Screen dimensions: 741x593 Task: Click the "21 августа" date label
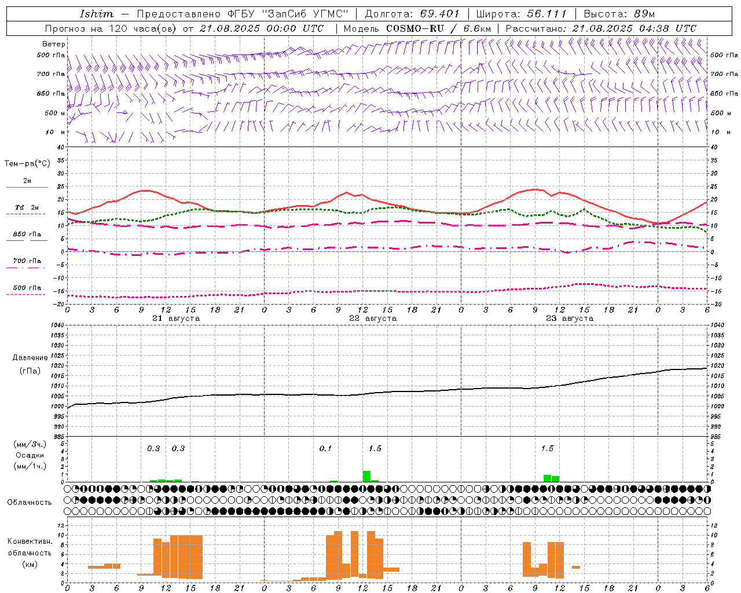pos(176,319)
